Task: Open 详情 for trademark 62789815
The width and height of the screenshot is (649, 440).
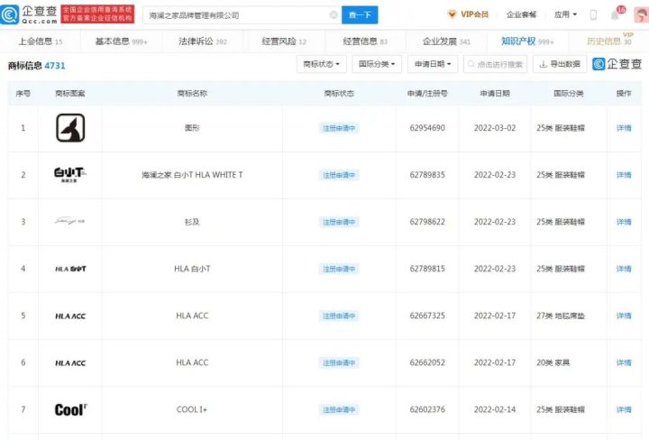Action: click(x=624, y=269)
